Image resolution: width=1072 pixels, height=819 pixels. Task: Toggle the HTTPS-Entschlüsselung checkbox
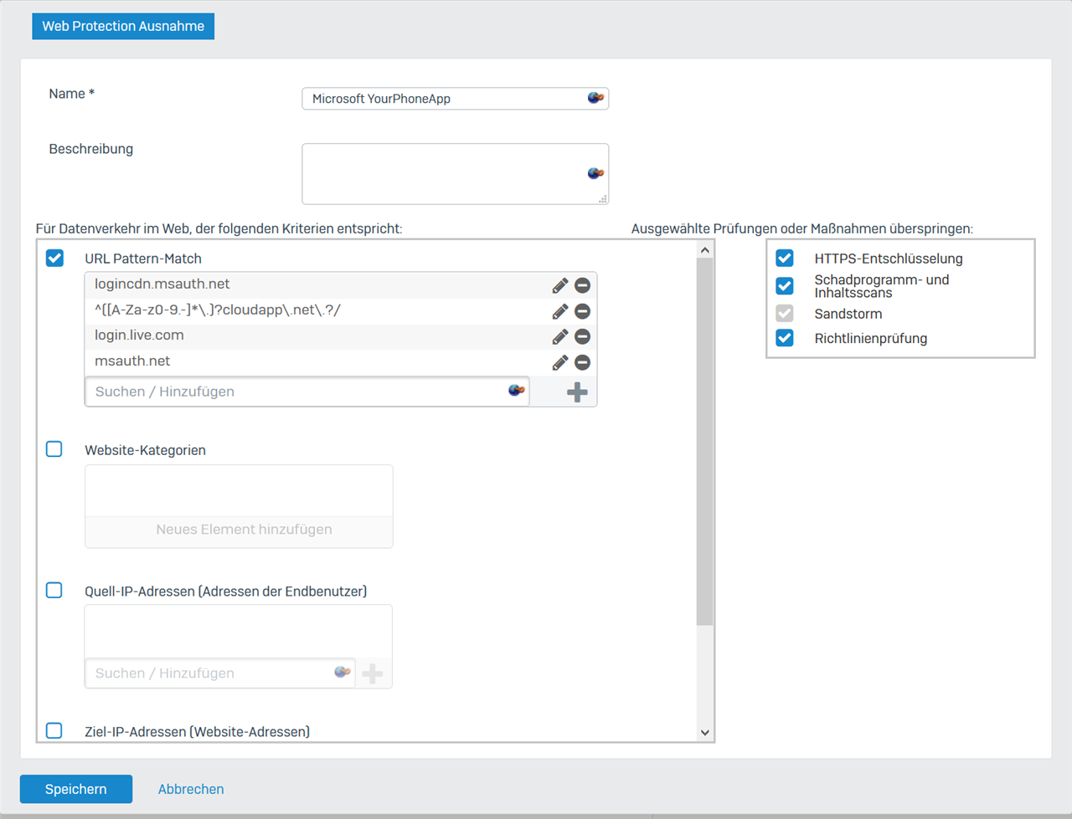(785, 258)
